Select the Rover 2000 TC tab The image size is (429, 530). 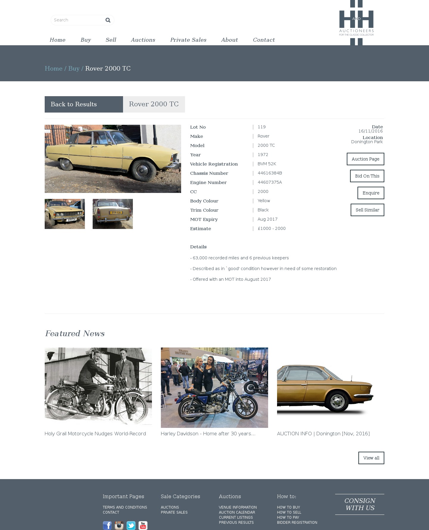pyautogui.click(x=154, y=104)
